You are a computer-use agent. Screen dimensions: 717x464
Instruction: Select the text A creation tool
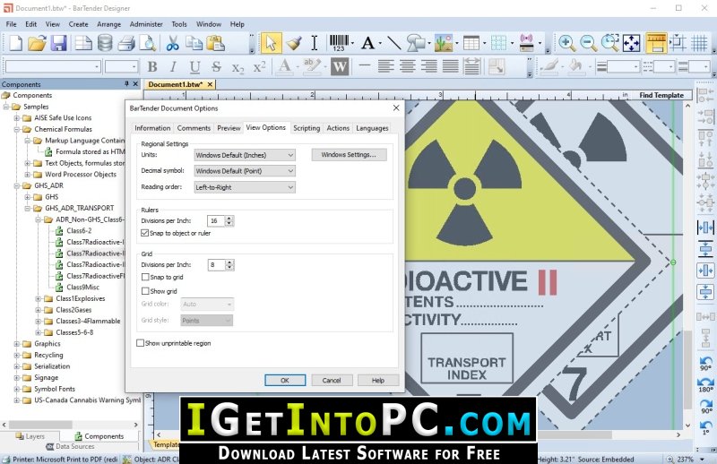point(367,43)
